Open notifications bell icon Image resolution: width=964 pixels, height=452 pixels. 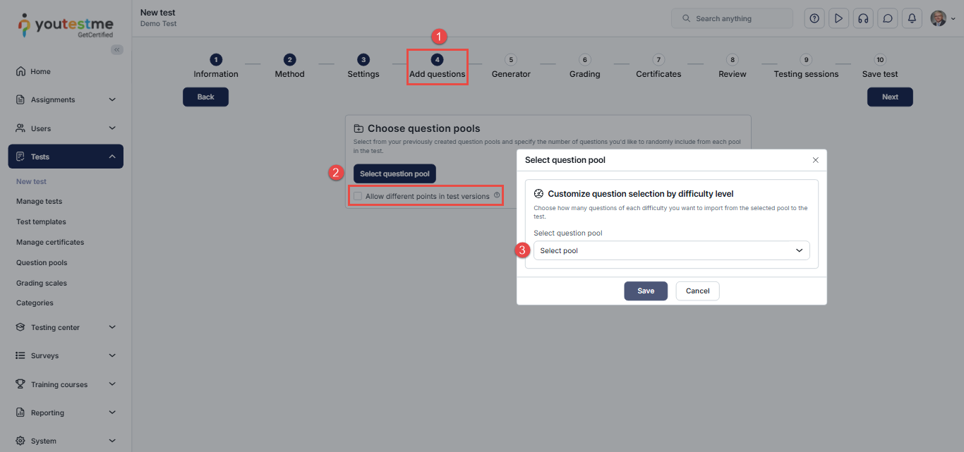click(912, 18)
